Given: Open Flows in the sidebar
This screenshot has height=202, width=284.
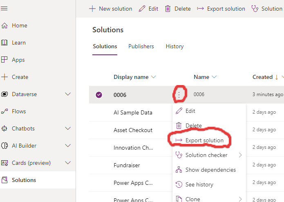Looking at the screenshot, I should [x=19, y=111].
